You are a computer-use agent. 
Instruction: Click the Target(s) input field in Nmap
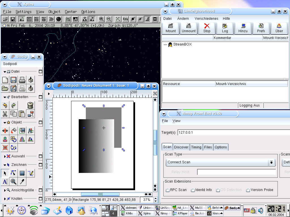pyautogui.click(x=233, y=133)
